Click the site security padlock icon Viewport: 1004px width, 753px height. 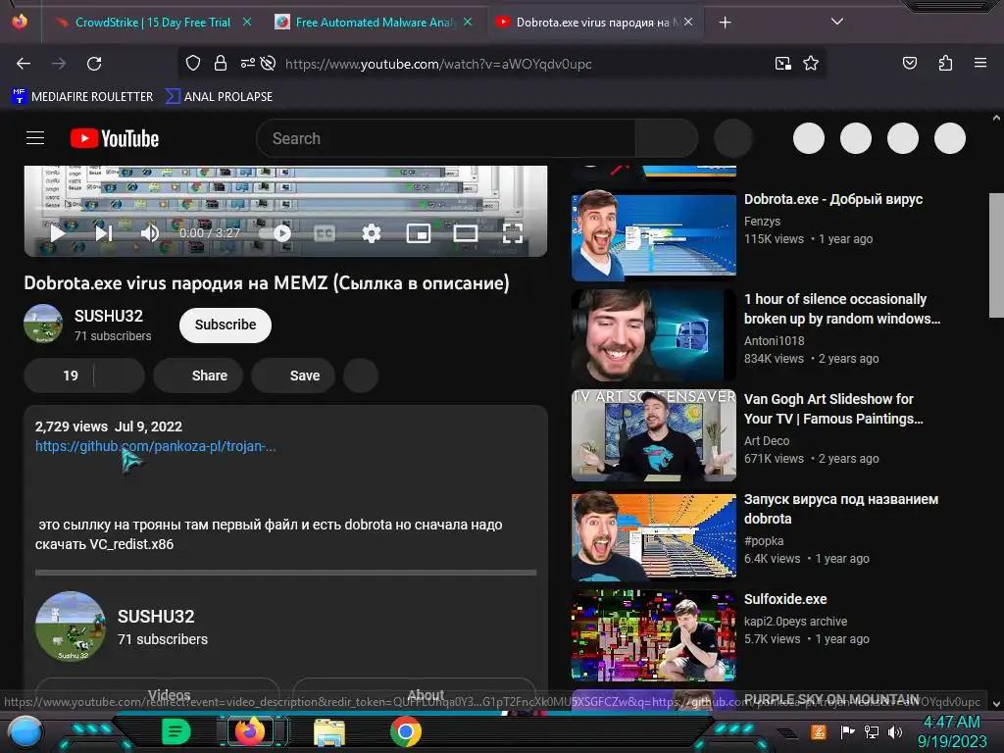tap(221, 63)
